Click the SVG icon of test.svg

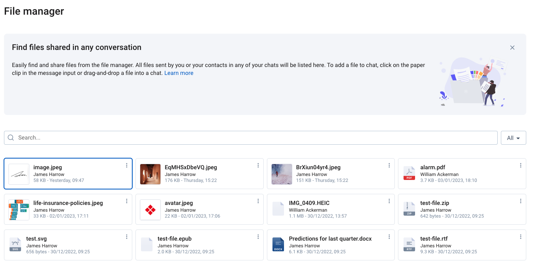[x=15, y=245]
